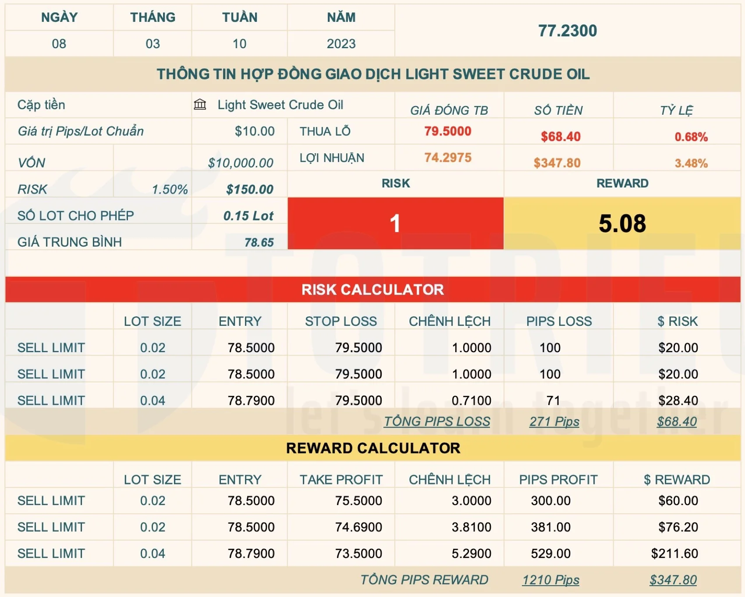Select the THUA LỖ price 79.5000
Screen dimensions: 745x597
448,131
